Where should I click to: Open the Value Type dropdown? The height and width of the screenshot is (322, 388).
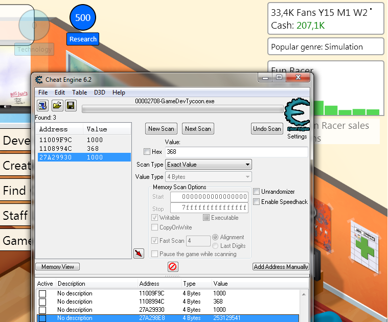click(x=209, y=177)
